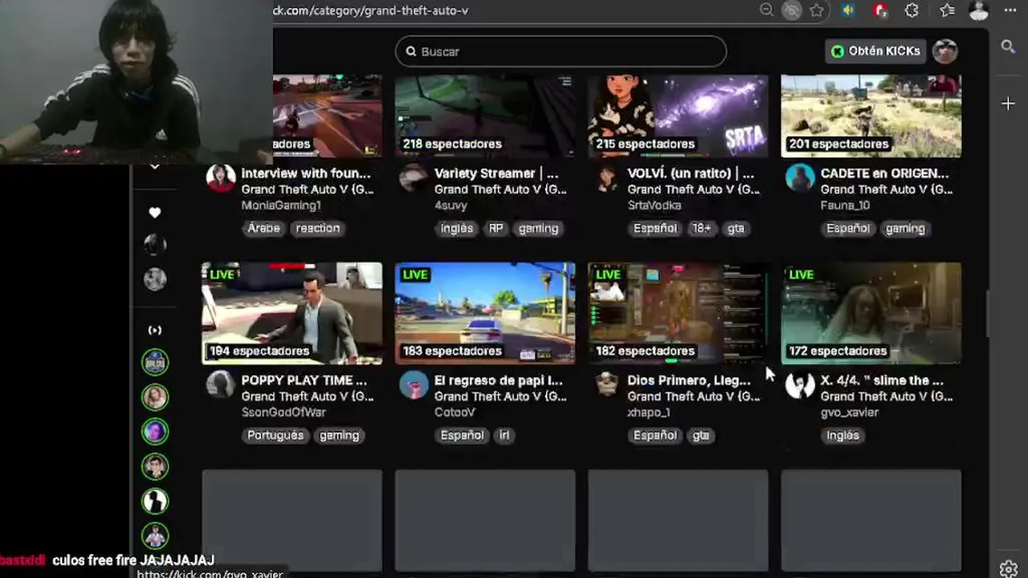Viewport: 1028px width, 578px height.
Task: Select gta tag under xhapo_1
Action: coord(701,435)
